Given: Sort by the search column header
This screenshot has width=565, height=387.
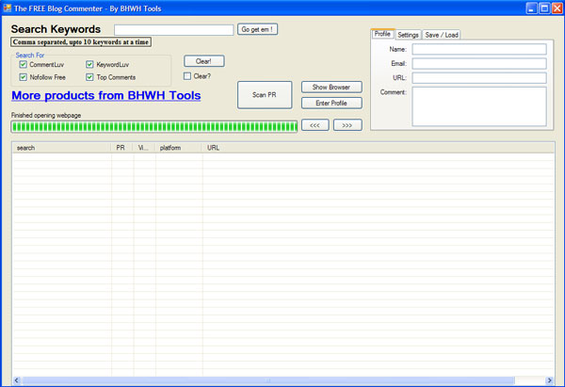Looking at the screenshot, I should pyautogui.click(x=61, y=148).
